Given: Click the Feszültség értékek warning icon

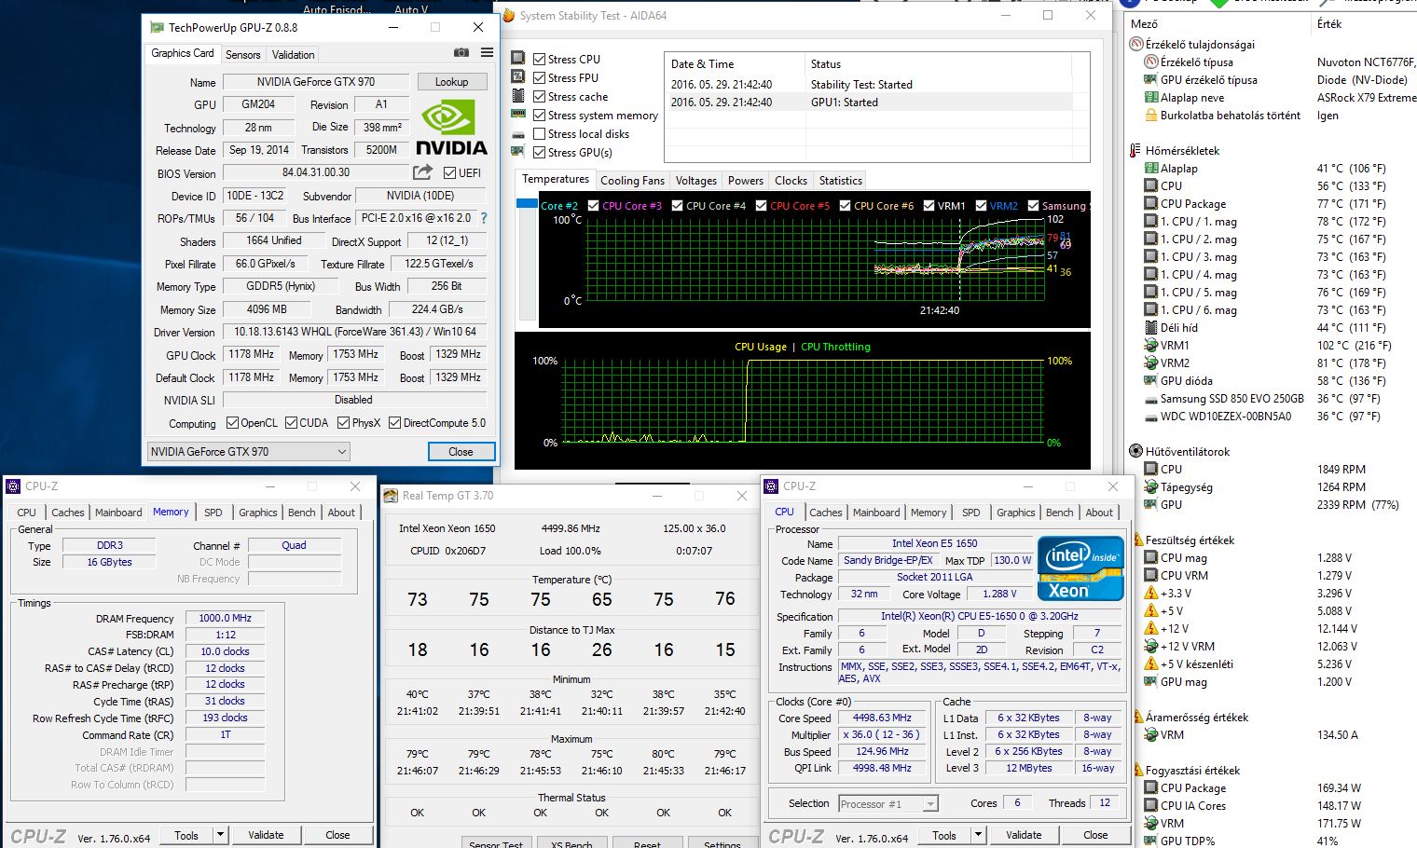Looking at the screenshot, I should (1137, 540).
